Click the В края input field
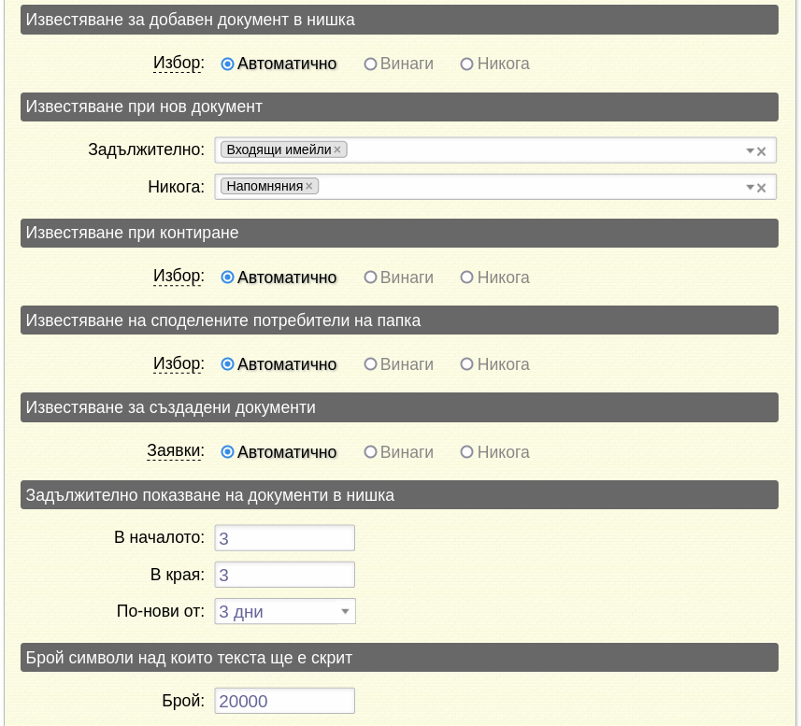801x726 pixels. click(284, 575)
